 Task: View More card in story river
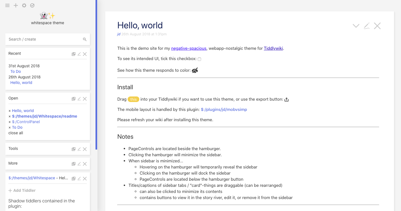pyautogui.click(x=74, y=164)
